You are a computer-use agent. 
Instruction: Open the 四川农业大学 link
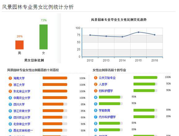pyautogui.click(x=22, y=117)
